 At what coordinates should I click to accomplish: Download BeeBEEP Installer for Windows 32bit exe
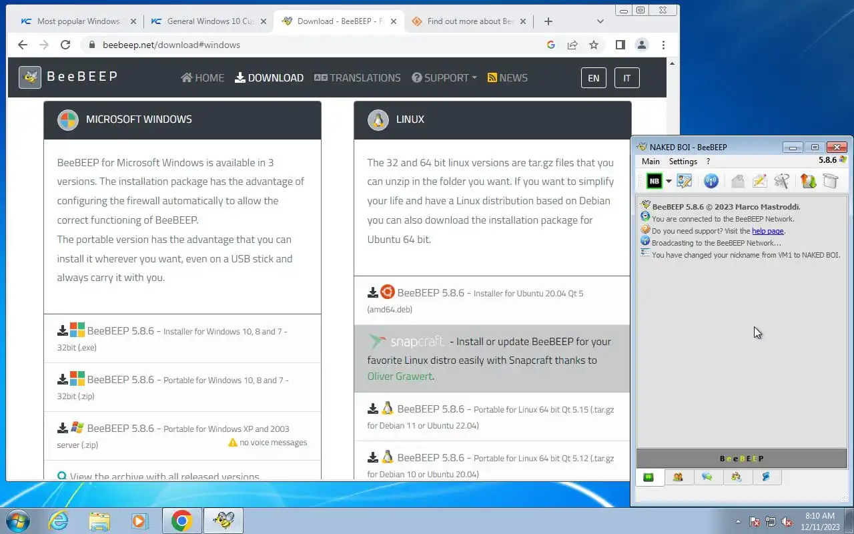182,338
